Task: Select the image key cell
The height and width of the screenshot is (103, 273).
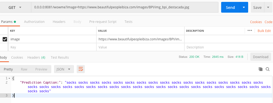Action: [x=52, y=39]
